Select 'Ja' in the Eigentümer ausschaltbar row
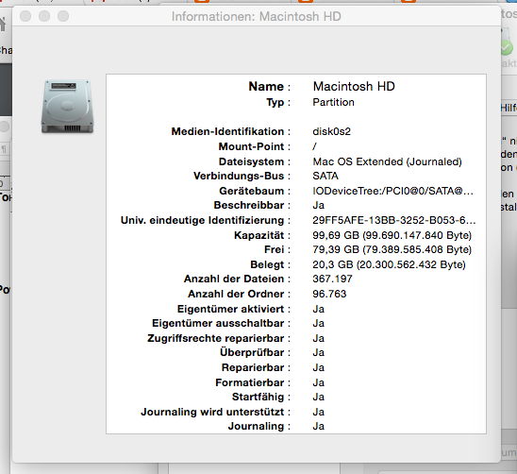Screen dimensions: 517x474 coord(319,323)
